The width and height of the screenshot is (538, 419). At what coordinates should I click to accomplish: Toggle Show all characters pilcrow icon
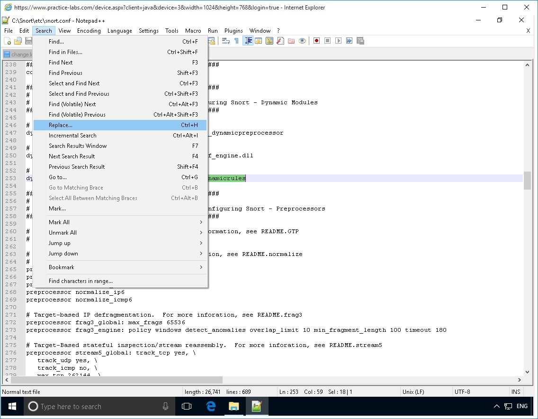tap(236, 41)
